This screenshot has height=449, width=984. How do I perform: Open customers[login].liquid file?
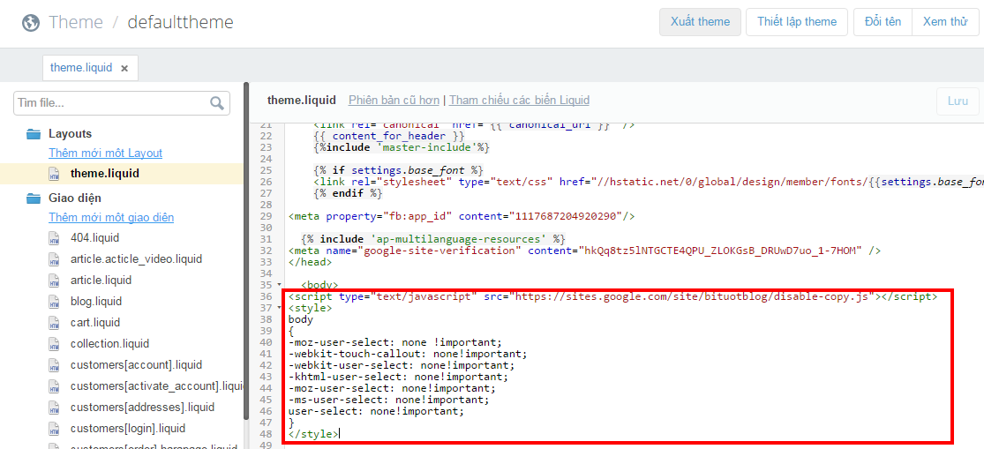pos(129,429)
